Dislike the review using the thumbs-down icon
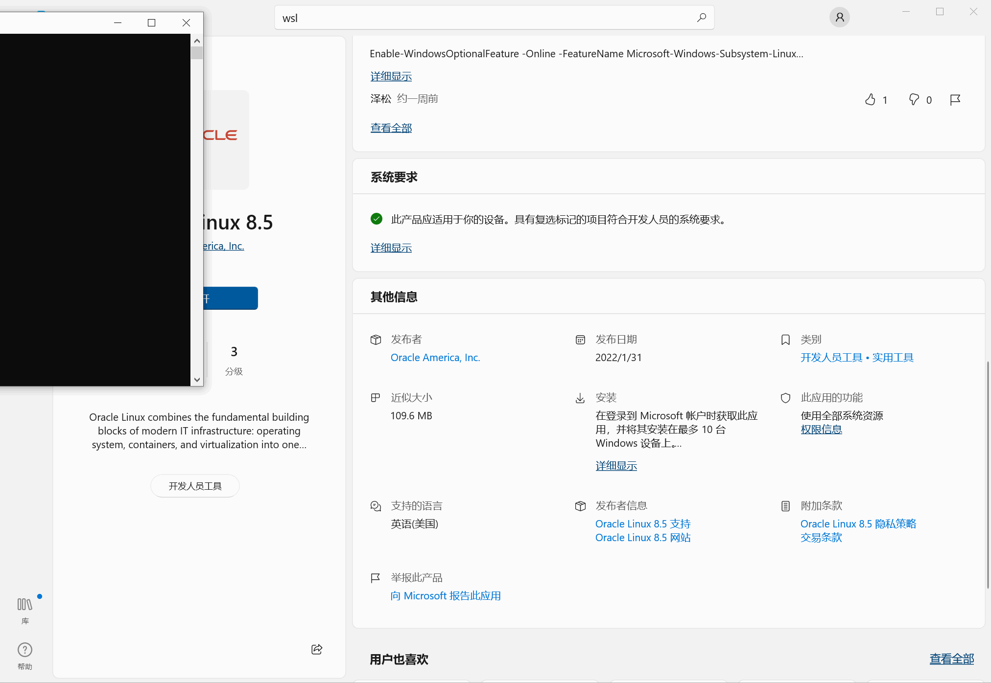Screen dimensions: 991x683 pos(914,99)
